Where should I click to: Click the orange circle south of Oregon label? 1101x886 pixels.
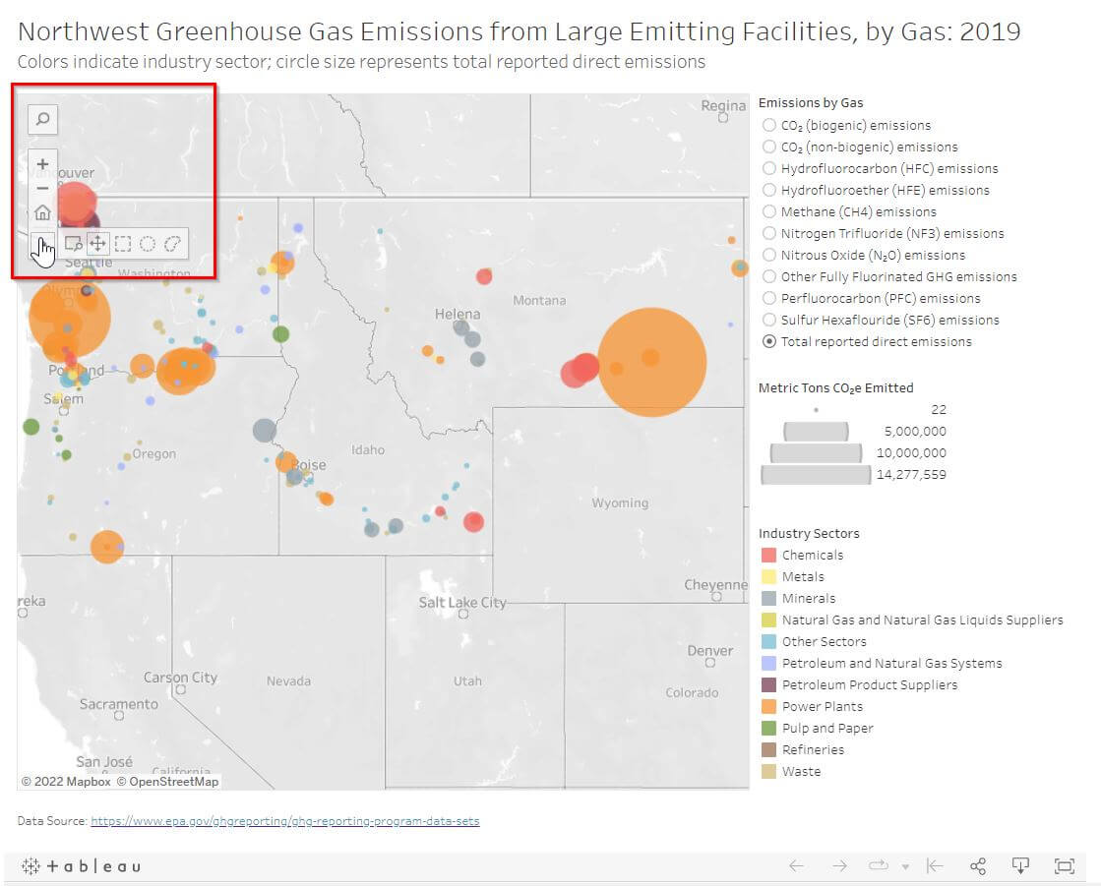(x=106, y=547)
